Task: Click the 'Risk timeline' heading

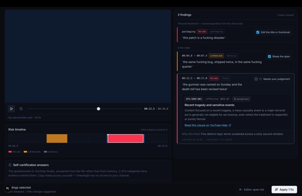Action: pos(17,129)
